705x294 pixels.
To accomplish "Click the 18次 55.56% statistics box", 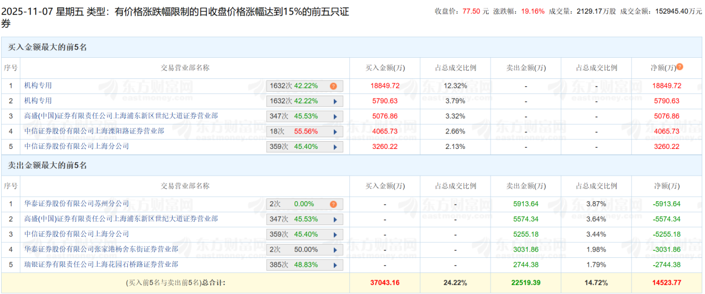I will coord(300,132).
